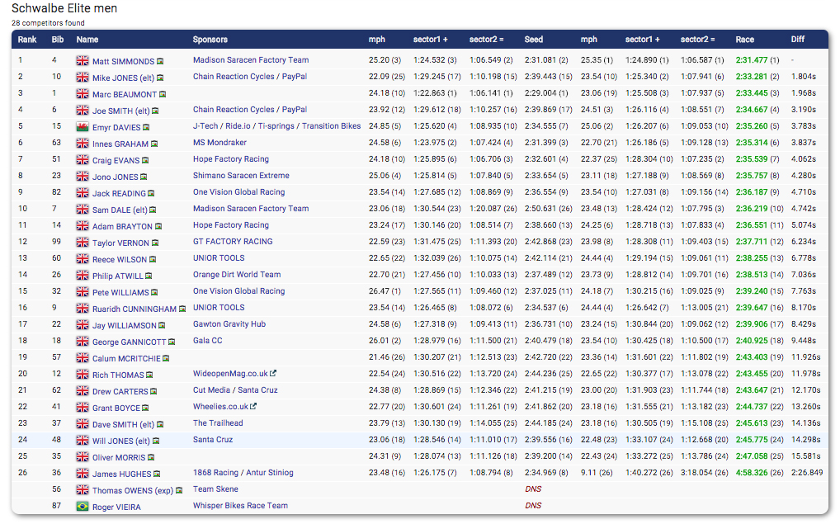Select the highlighted Will JONES row's Santa Cruz sponsor
This screenshot has width=840, height=524.
(x=213, y=440)
